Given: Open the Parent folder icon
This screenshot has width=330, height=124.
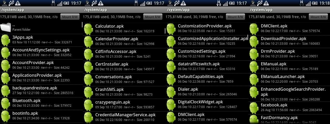Looking at the screenshot, I should (6, 27).
